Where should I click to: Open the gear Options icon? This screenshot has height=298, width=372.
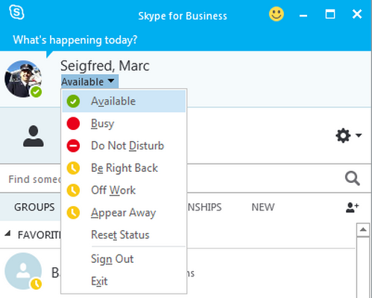[343, 135]
